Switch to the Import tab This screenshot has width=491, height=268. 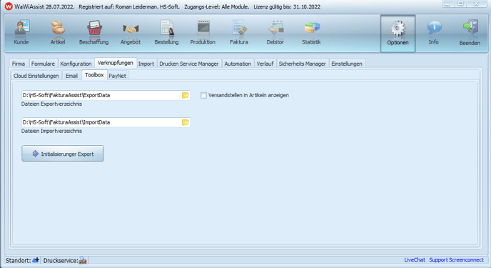[146, 64]
